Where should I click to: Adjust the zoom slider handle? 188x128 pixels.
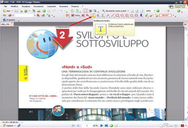pyautogui.click(x=168, y=11)
